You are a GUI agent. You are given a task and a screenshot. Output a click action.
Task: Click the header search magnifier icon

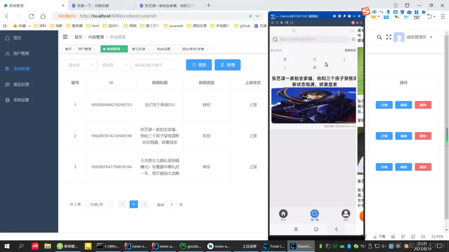(x=379, y=37)
